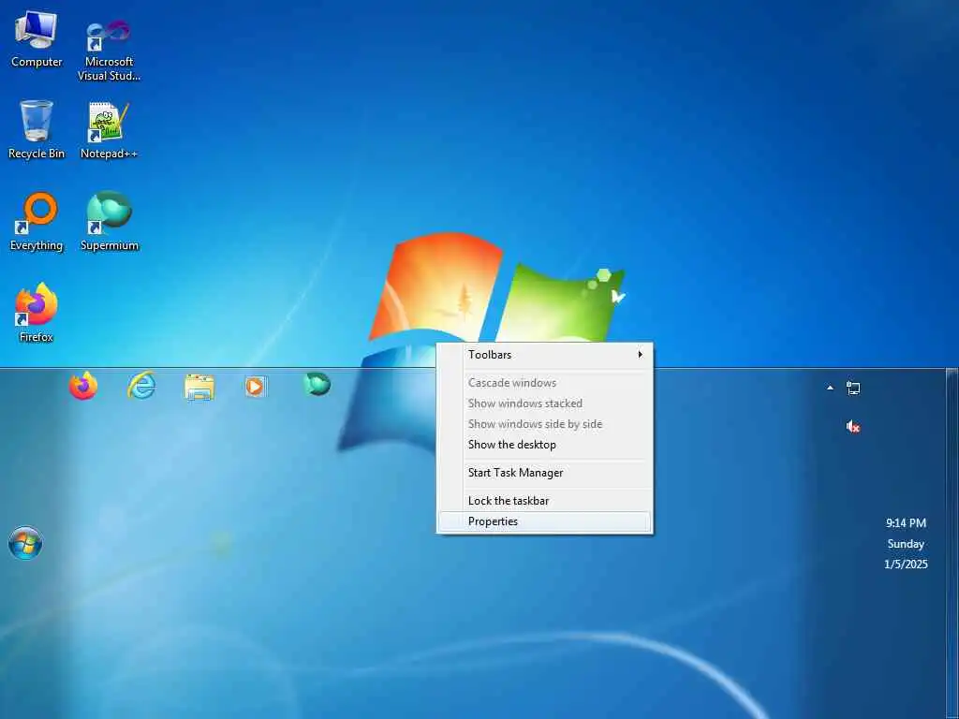Screen dimensions: 959x719
Task: Open the Computer desktop icon
Action: click(x=37, y=38)
